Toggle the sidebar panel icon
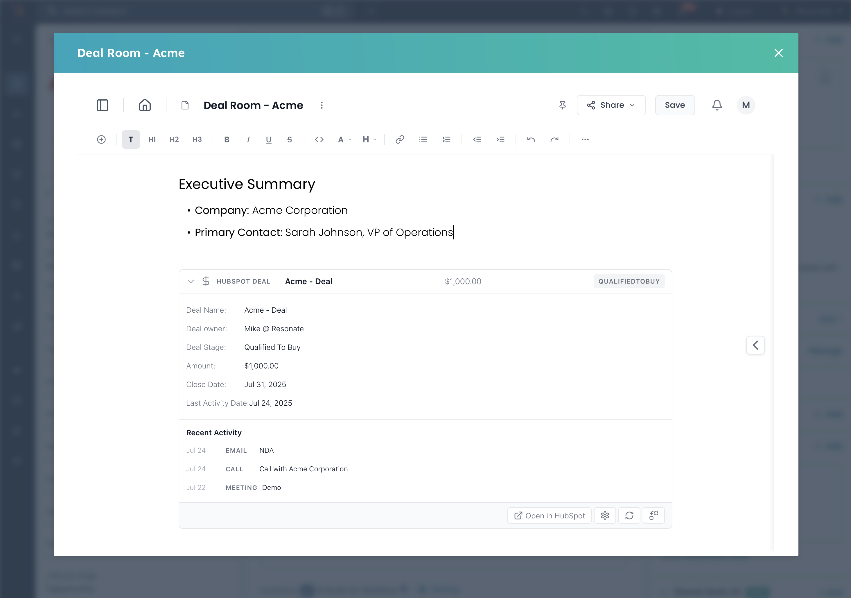 pos(102,105)
